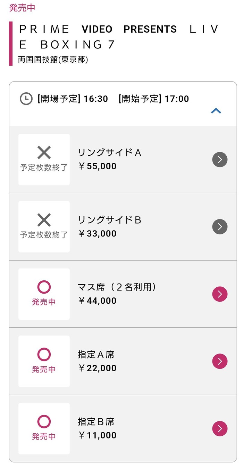This screenshot has height=474, width=243.
Task: Click the 発売中 status label at top
Action: tap(22, 8)
